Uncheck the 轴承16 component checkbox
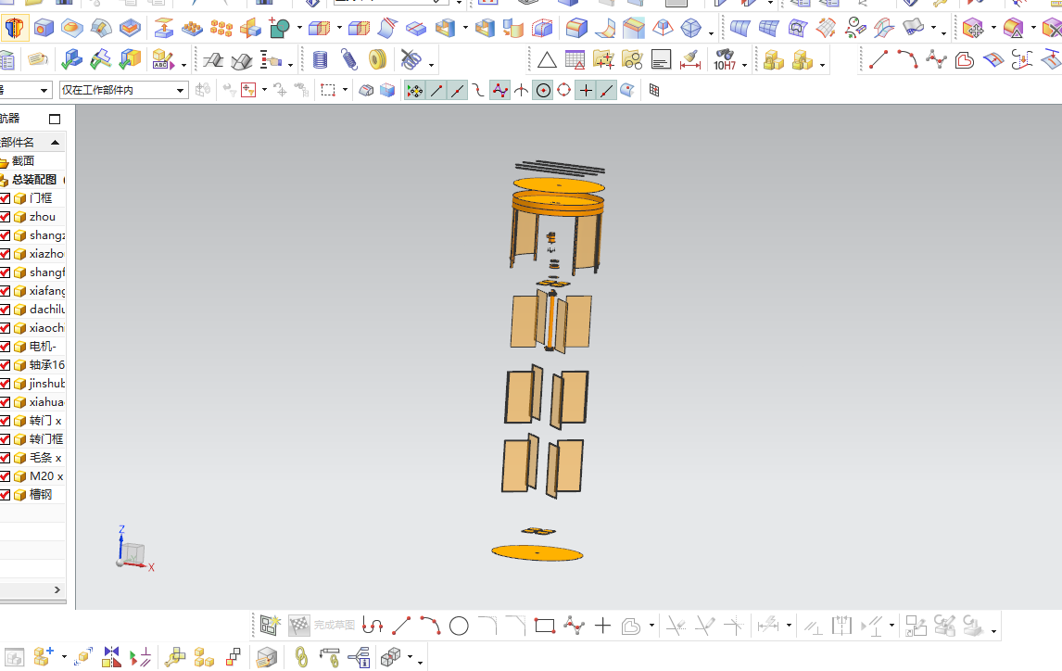The image size is (1062, 671). (x=6, y=365)
